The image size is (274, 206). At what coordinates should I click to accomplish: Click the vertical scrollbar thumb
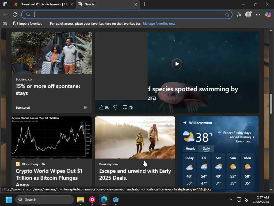click(271, 104)
